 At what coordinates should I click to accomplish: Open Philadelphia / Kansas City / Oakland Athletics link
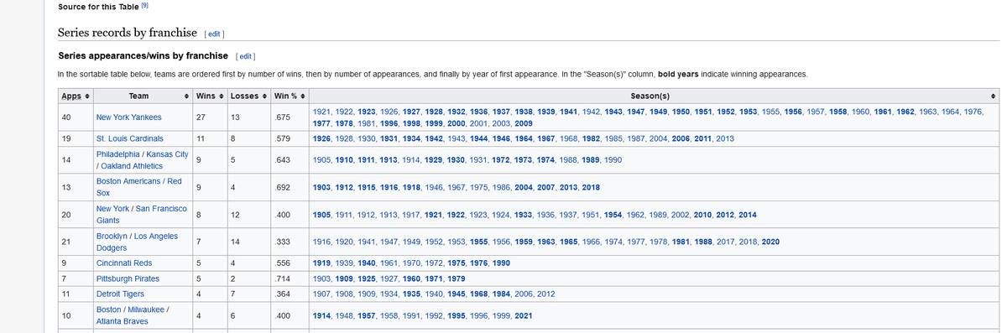point(142,159)
